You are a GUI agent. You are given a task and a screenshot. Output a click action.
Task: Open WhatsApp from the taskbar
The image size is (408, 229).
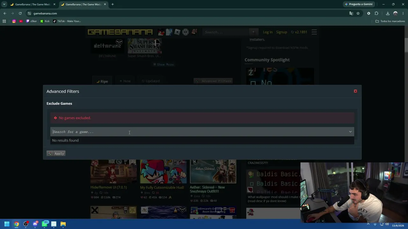click(x=44, y=224)
